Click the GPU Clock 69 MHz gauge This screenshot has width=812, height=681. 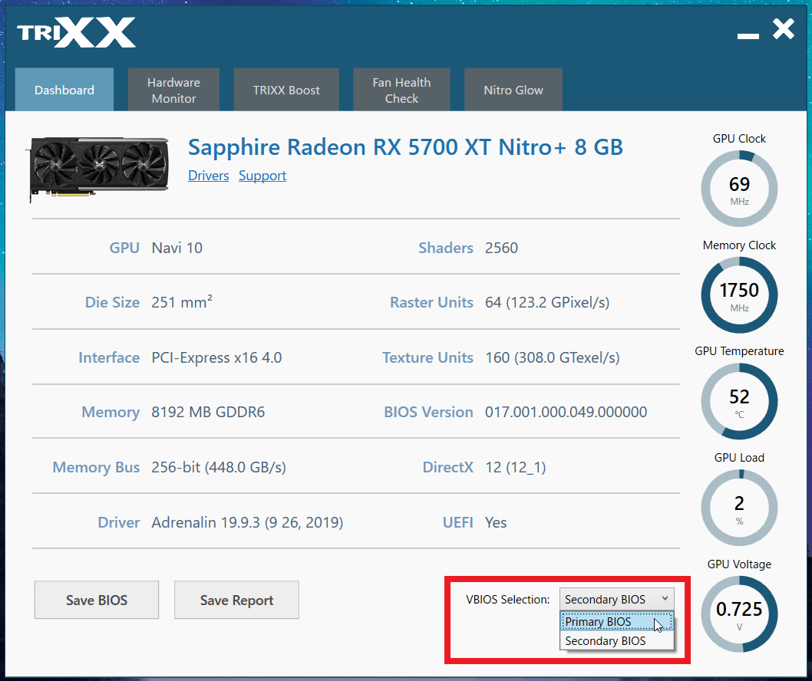pos(740,189)
